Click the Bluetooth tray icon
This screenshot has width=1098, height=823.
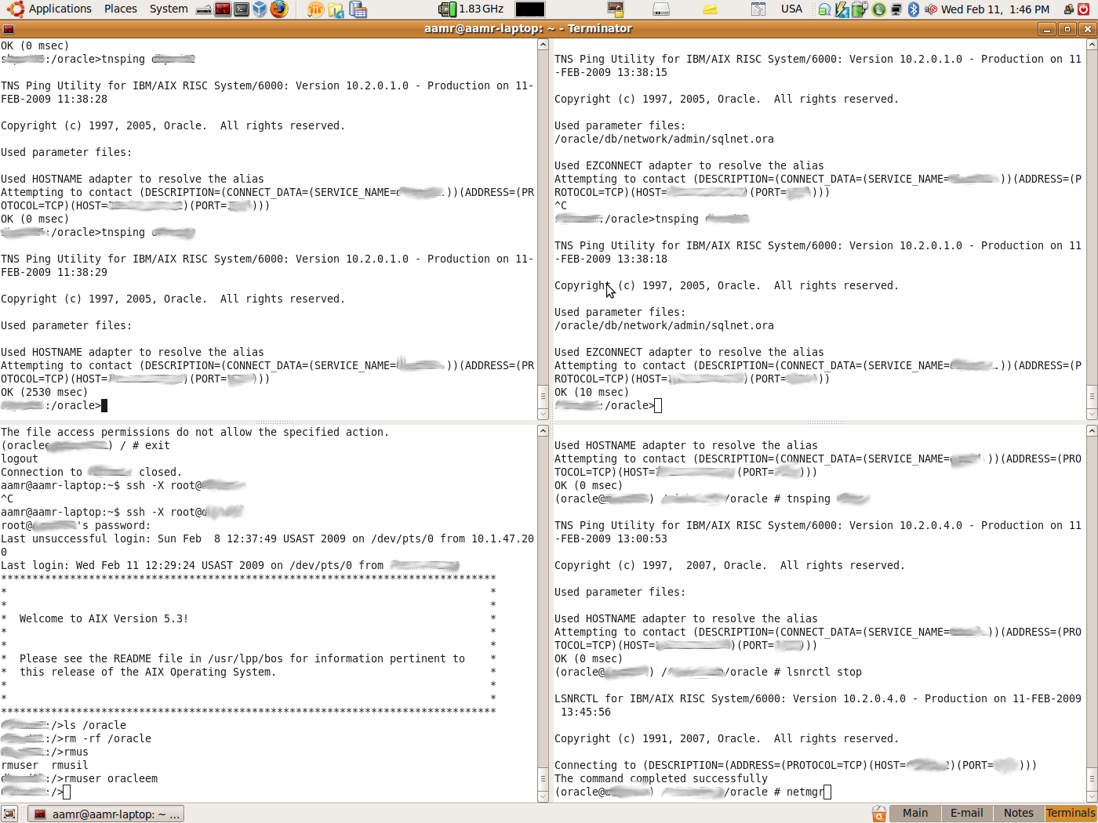(913, 9)
